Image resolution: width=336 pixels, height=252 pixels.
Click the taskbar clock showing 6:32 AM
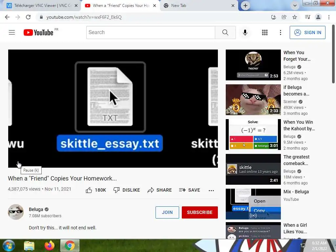coord(319,245)
